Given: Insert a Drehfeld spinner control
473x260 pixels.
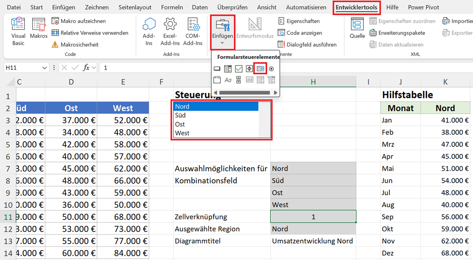Looking at the screenshot, I should [249, 69].
